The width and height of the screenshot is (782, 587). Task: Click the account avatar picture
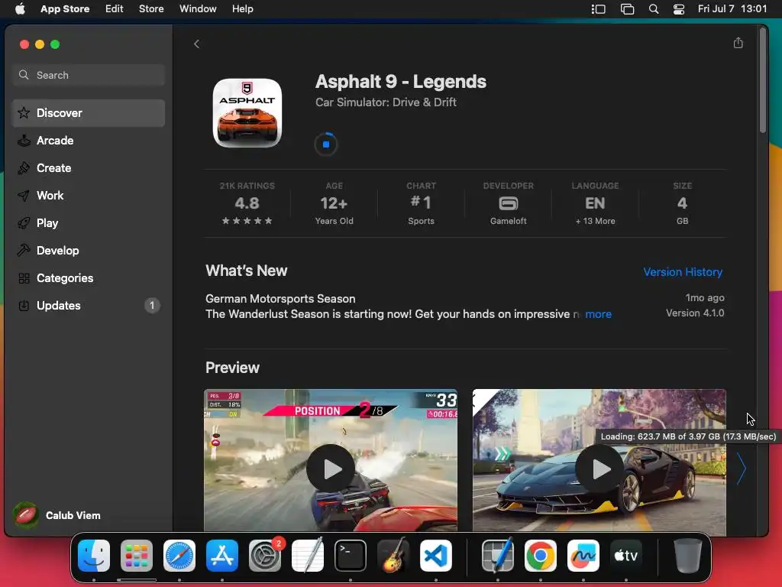tap(26, 515)
